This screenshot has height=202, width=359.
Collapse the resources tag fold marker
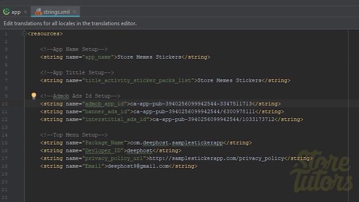click(x=24, y=34)
